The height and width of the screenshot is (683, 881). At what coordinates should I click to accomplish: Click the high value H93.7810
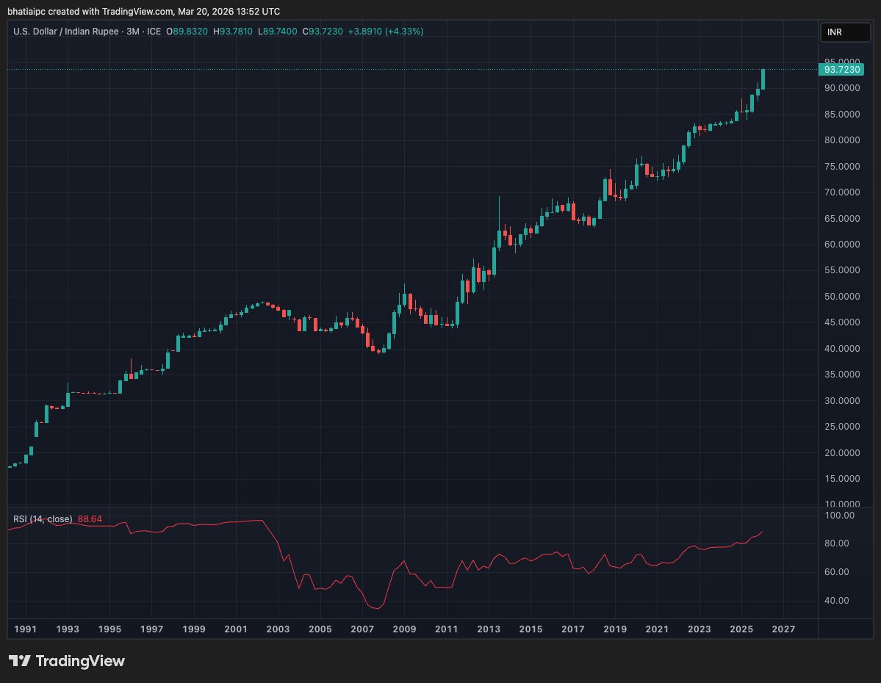coord(233,32)
